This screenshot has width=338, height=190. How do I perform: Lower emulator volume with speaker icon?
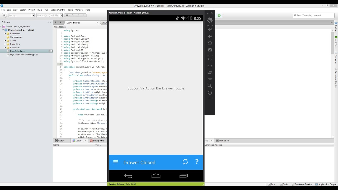point(210,36)
